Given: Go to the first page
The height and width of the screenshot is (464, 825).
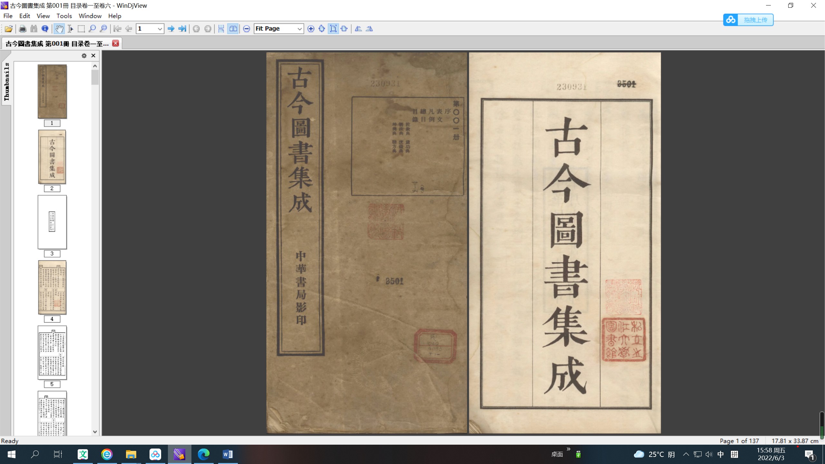Looking at the screenshot, I should (x=117, y=29).
